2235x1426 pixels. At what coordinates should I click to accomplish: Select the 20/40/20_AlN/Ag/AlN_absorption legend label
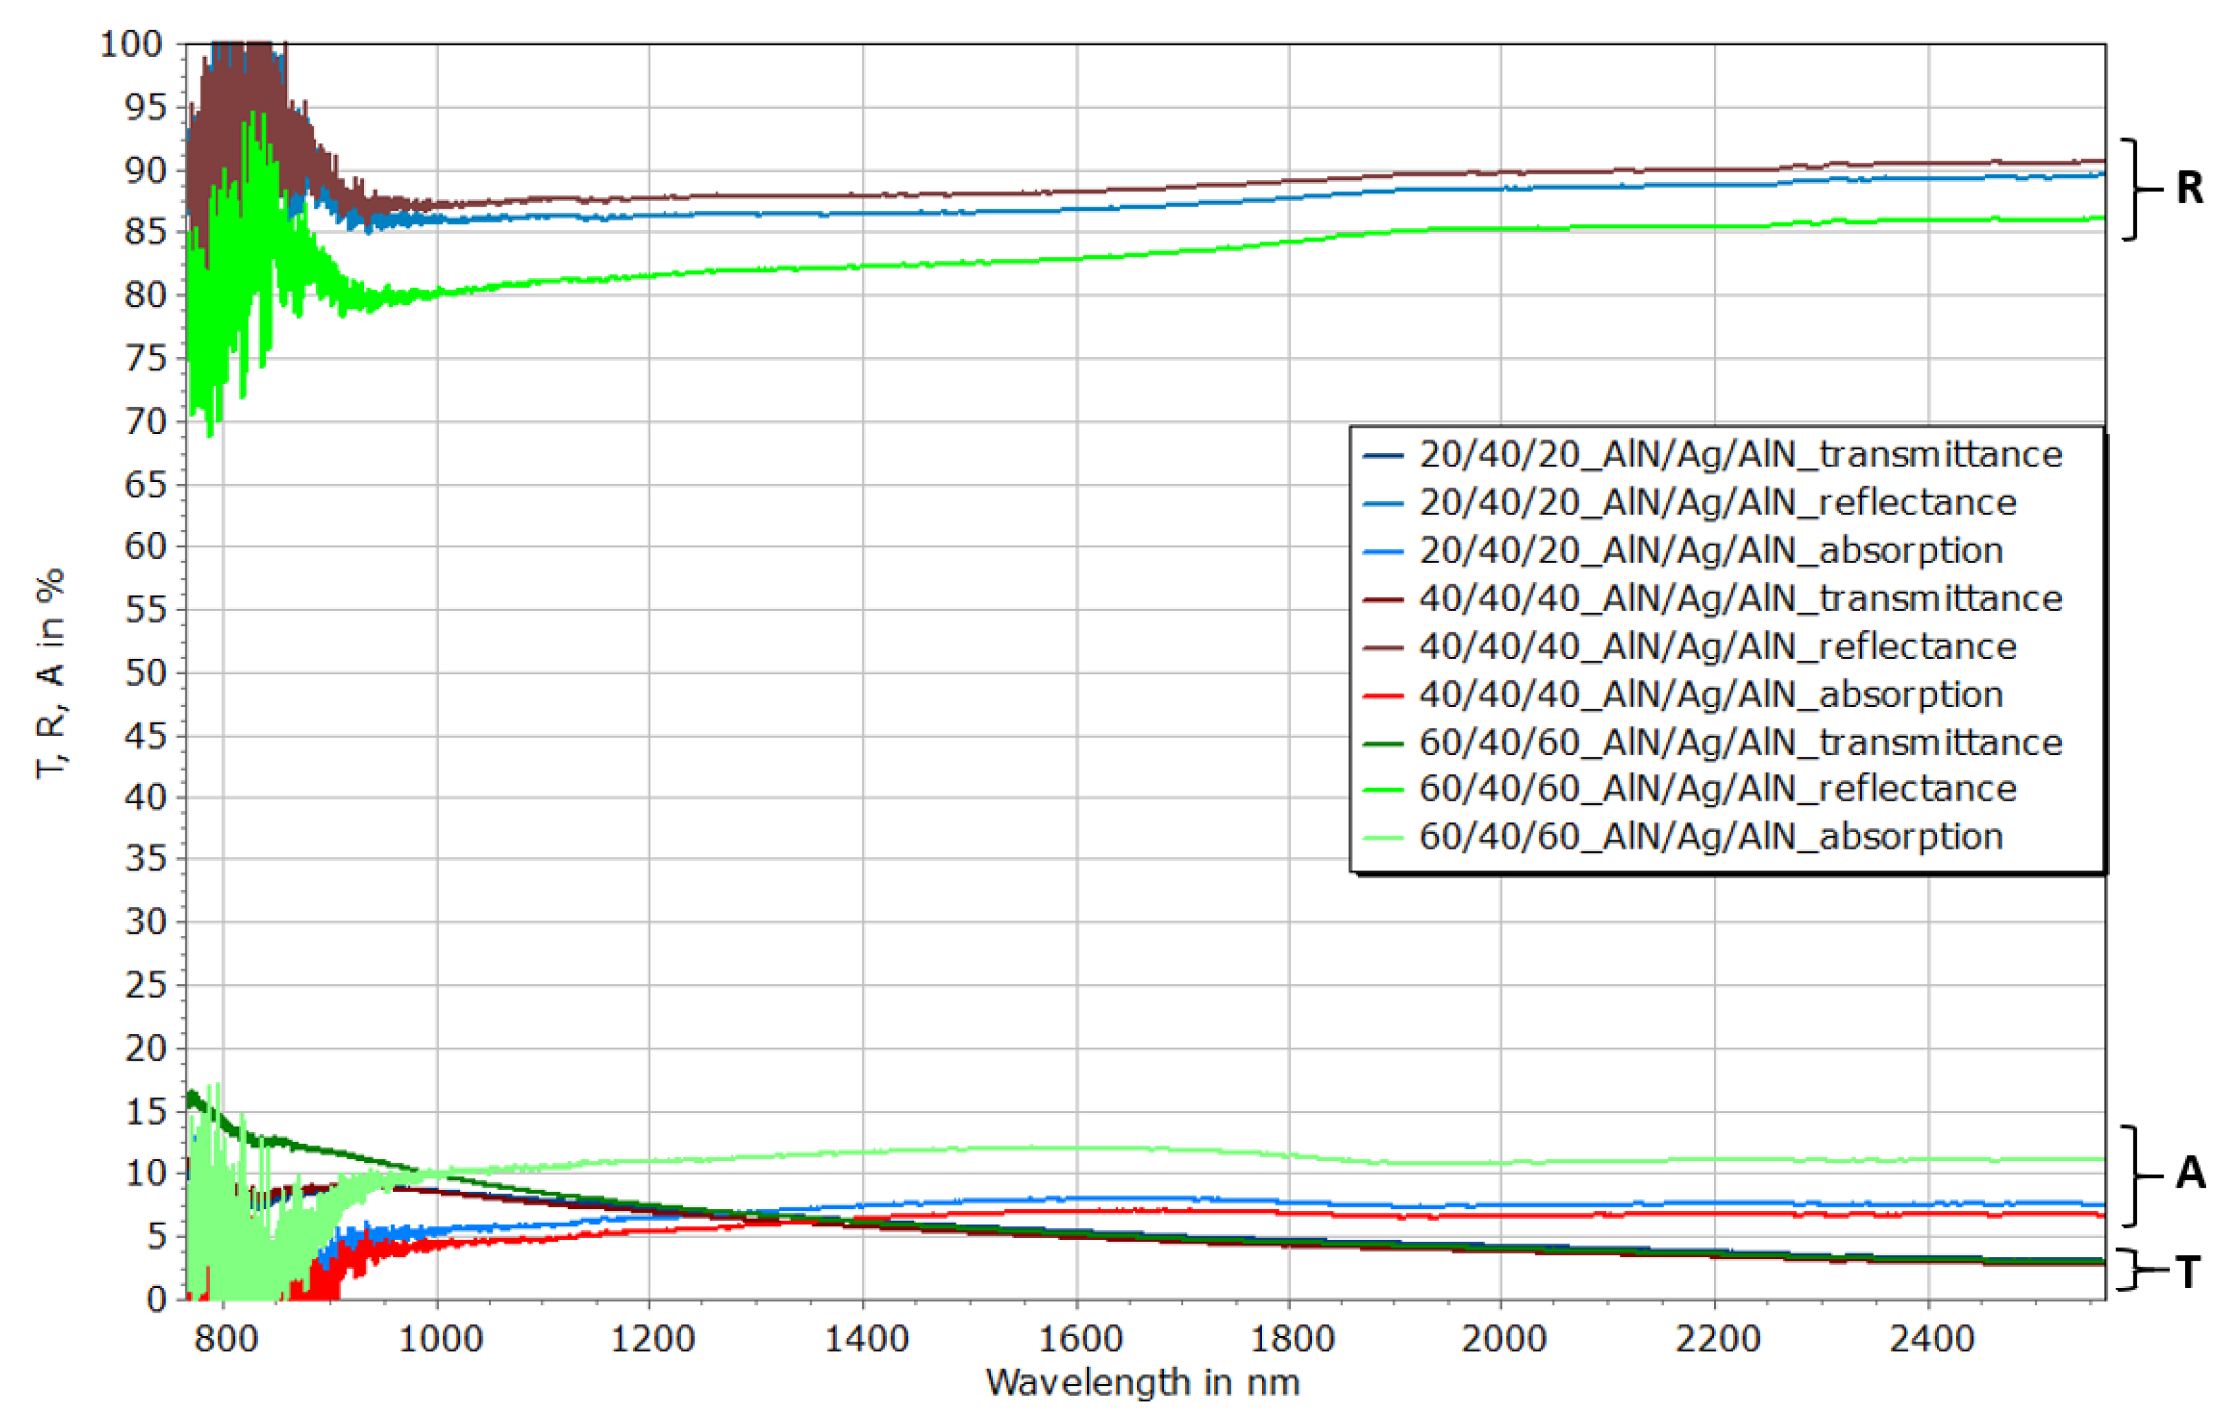(x=1710, y=551)
